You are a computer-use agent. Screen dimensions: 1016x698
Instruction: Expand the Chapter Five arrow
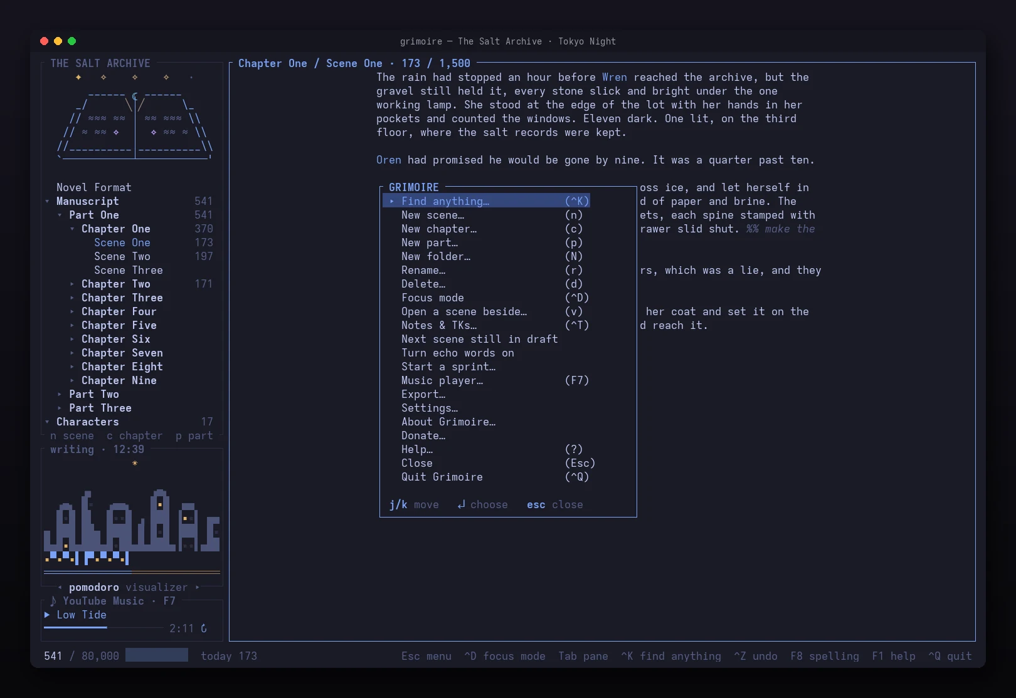coord(72,325)
